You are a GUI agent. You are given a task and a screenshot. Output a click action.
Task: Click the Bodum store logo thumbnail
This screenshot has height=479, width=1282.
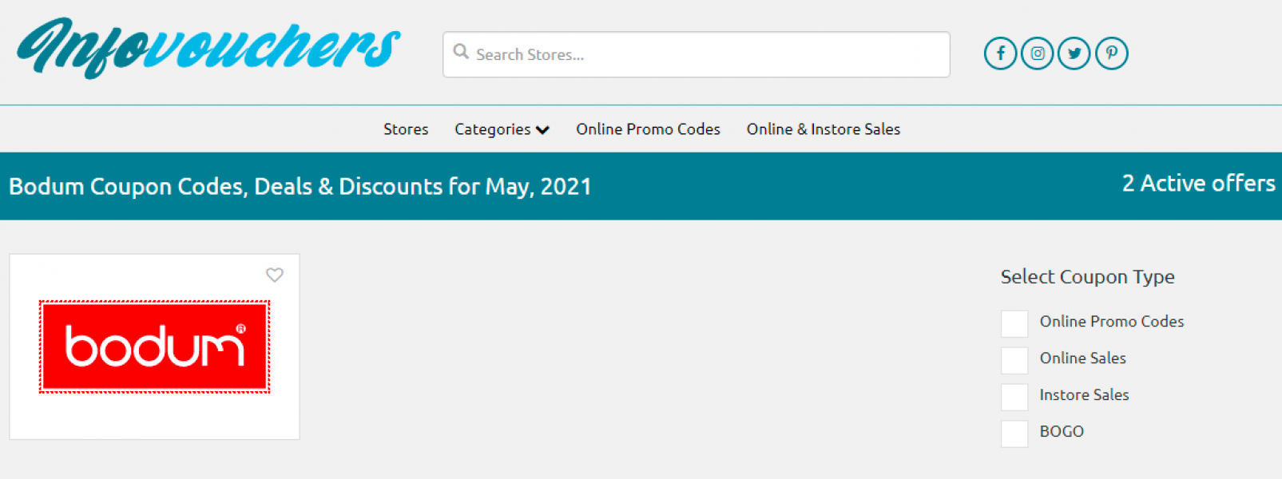click(155, 346)
